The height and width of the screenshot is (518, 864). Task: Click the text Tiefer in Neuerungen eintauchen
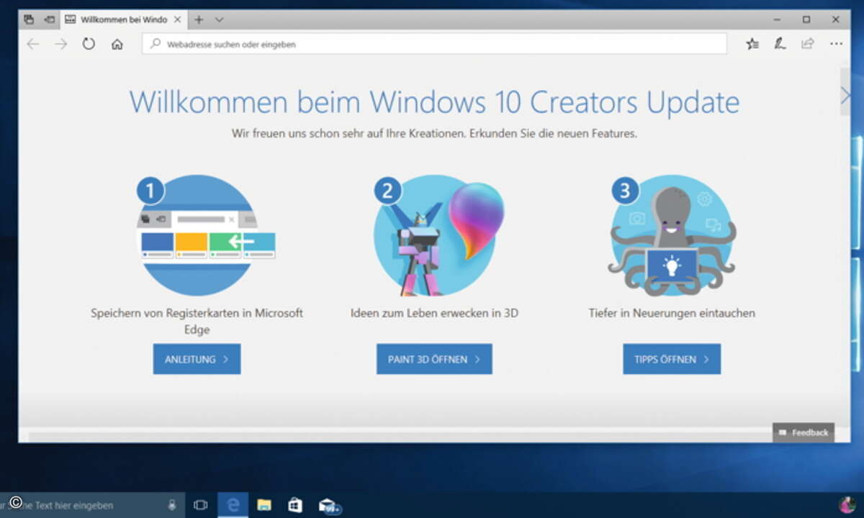672,313
